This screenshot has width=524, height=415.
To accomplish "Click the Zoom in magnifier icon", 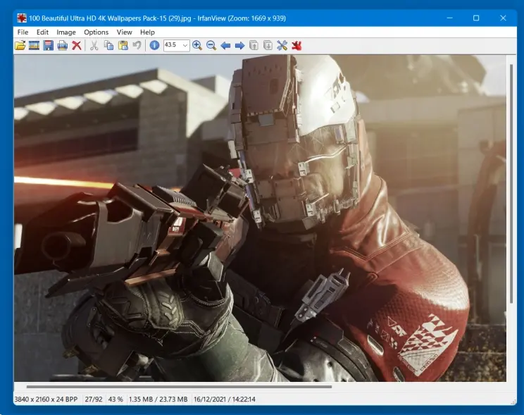I will click(197, 45).
